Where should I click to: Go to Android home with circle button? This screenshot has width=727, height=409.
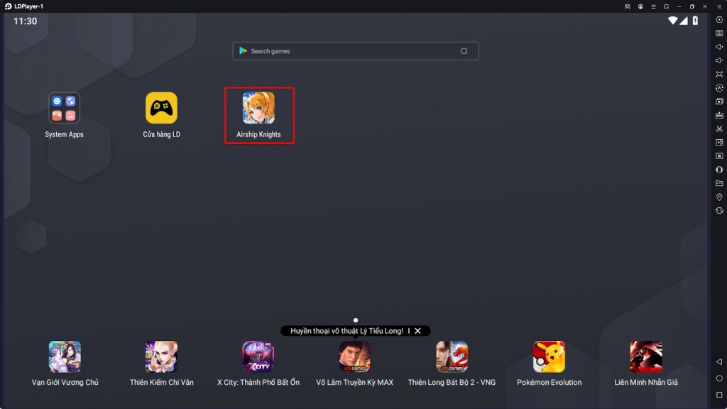[719, 378]
